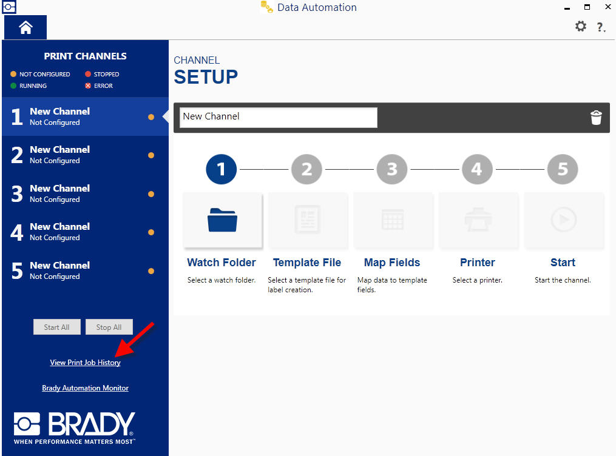Click the Home icon button
Image resolution: width=616 pixels, height=456 pixels.
(x=25, y=28)
